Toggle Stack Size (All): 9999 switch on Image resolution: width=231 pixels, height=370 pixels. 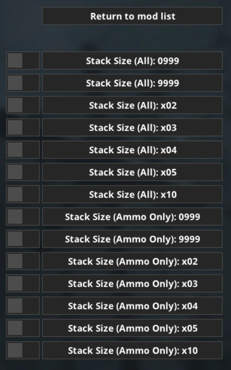(23, 83)
